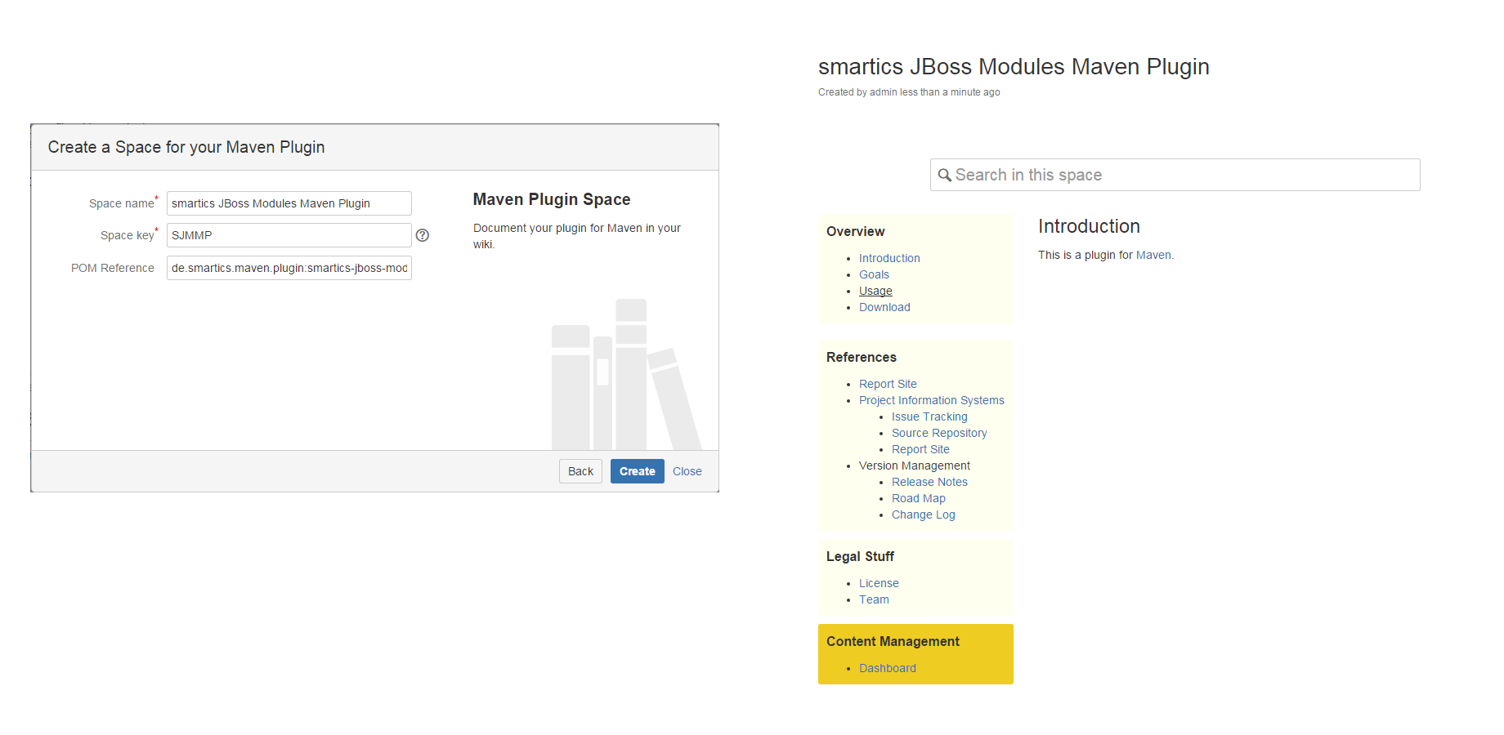
Task: Click the Back button in the dialog
Action: point(580,471)
